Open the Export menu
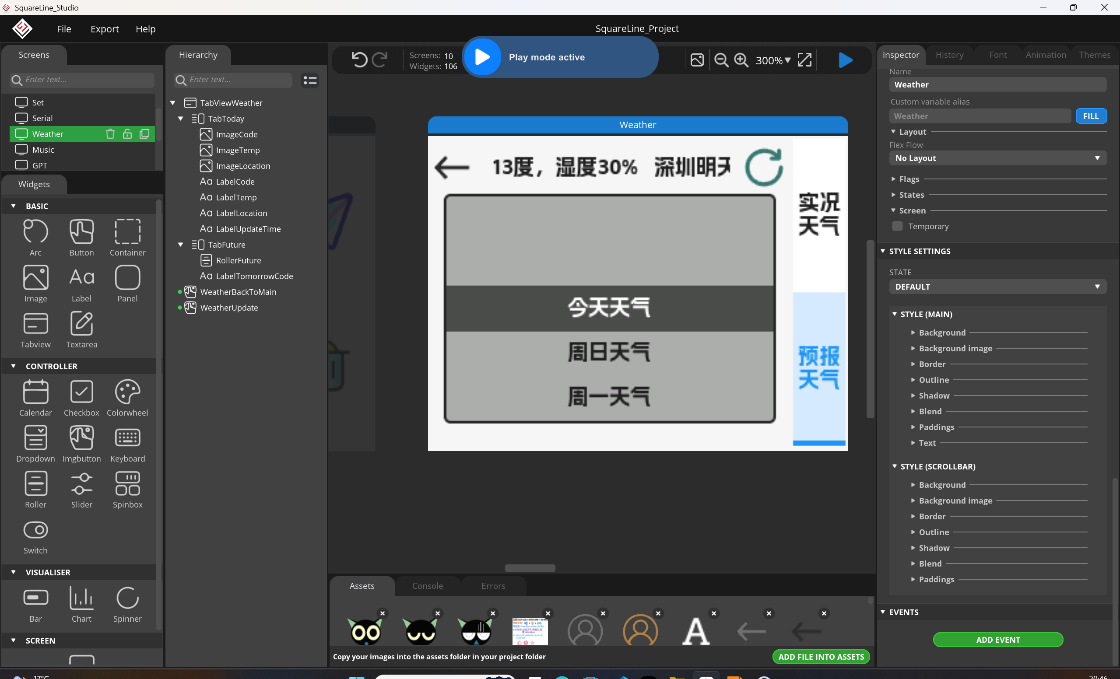Screen dimensions: 1120x679 click(x=105, y=29)
